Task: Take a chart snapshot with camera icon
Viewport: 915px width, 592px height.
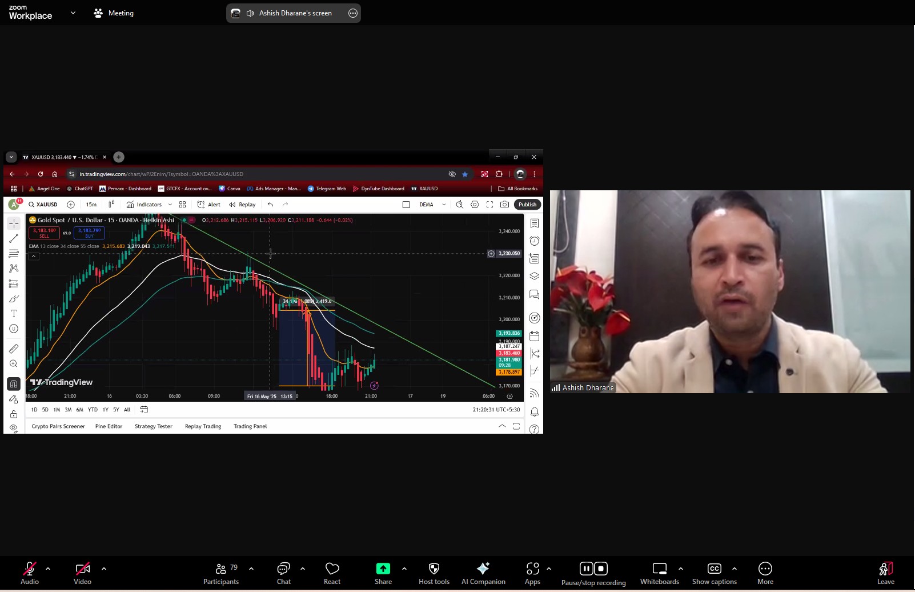Action: click(x=504, y=205)
